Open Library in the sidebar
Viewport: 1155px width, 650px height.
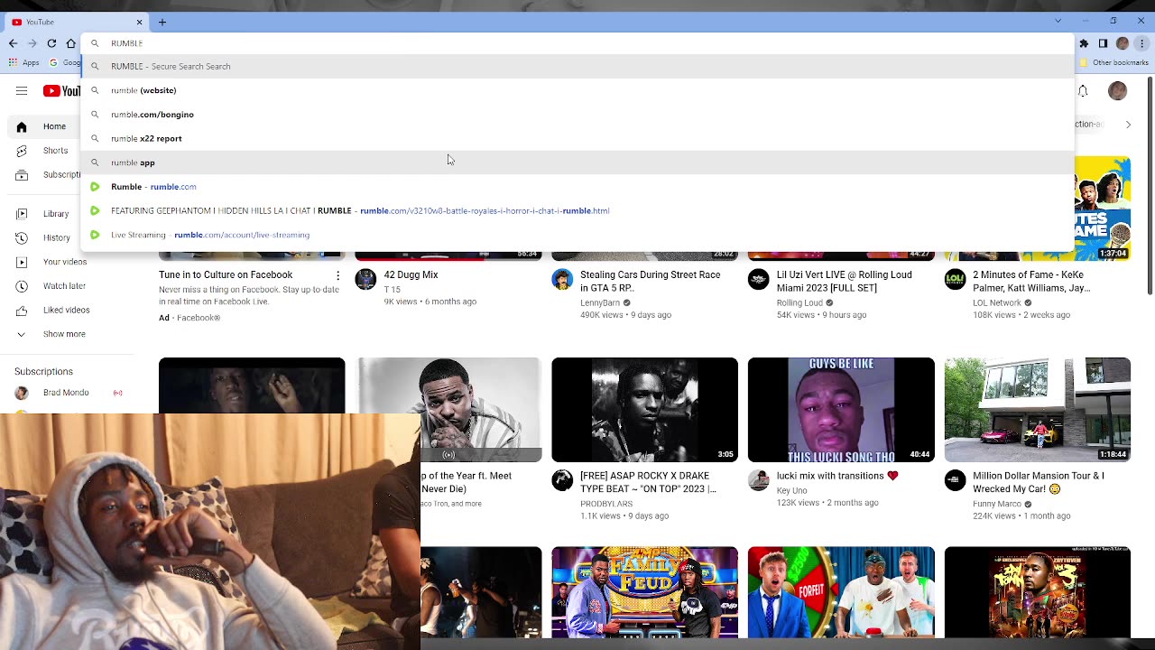tap(42, 214)
